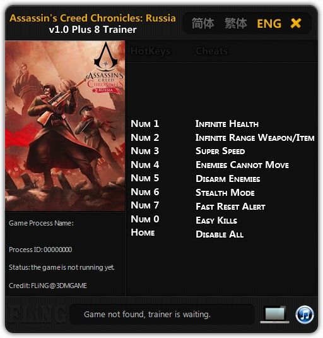Open the Cheats column header

(x=211, y=51)
